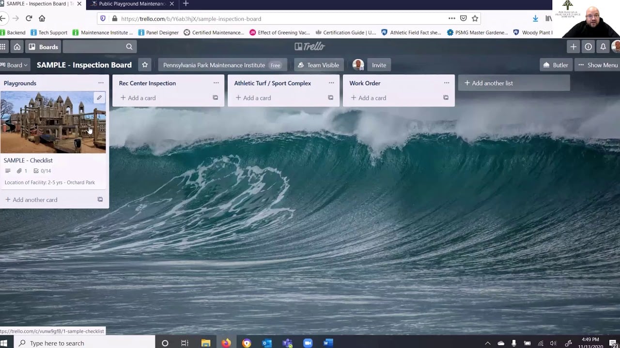Select the SAMPLE - Inspection Board browser tab

(36, 3)
